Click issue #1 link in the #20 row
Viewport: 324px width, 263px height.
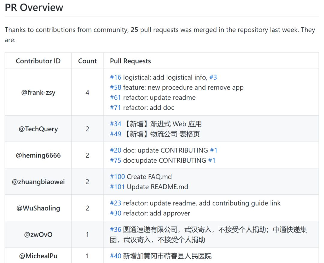coord(214,150)
